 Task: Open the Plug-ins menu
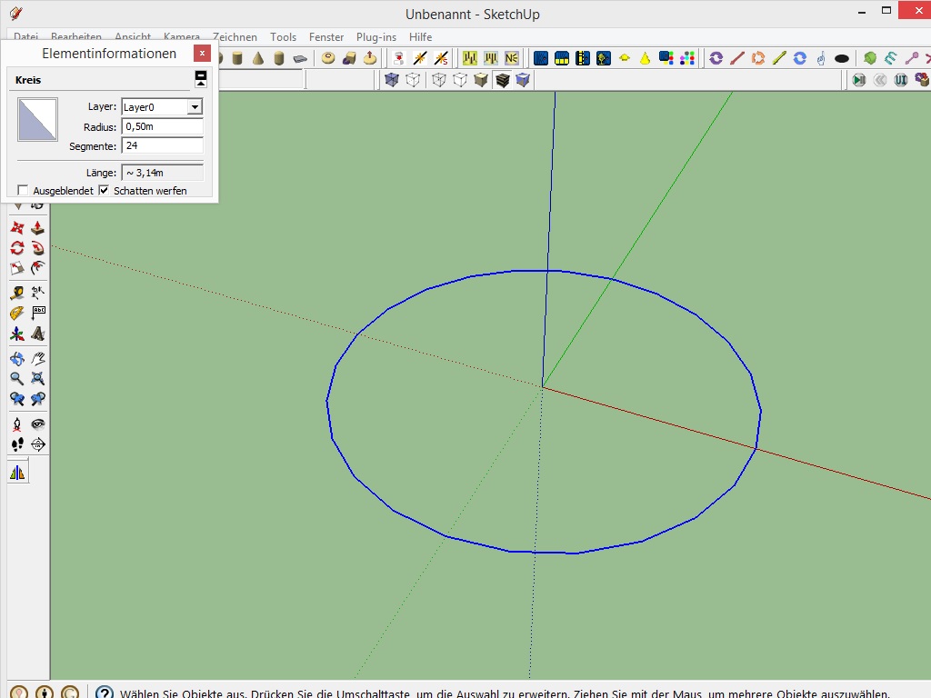(375, 37)
